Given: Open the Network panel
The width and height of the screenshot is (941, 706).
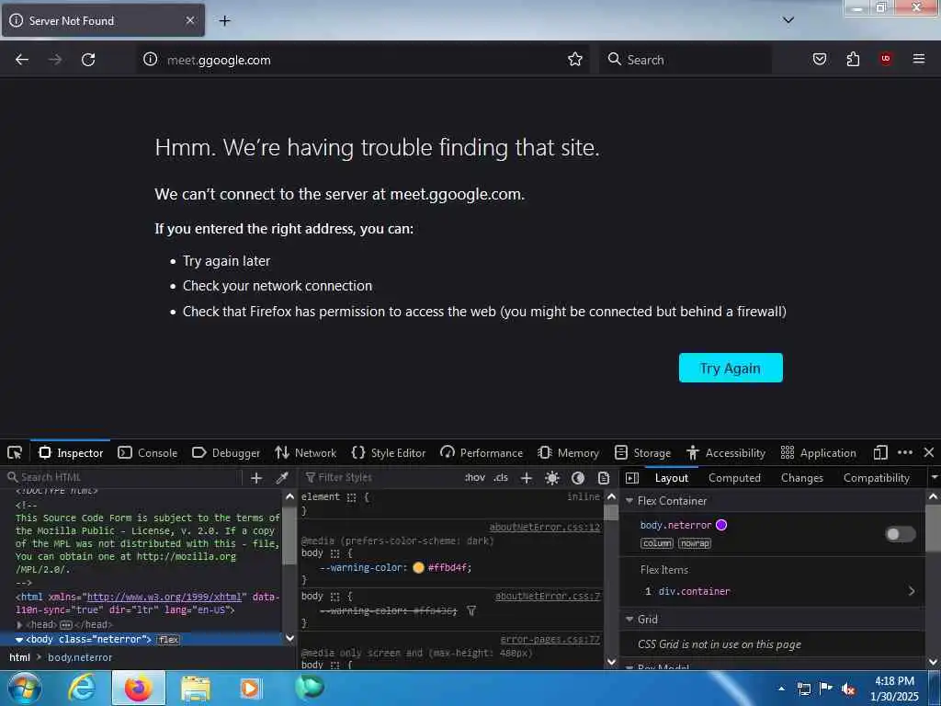Looking at the screenshot, I should pyautogui.click(x=305, y=452).
